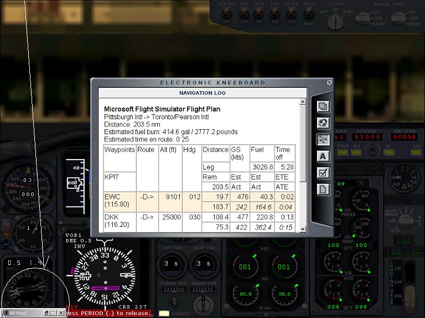Click the round SPD selector knob on autopilot
425x318 pixels.
[x=372, y=150]
